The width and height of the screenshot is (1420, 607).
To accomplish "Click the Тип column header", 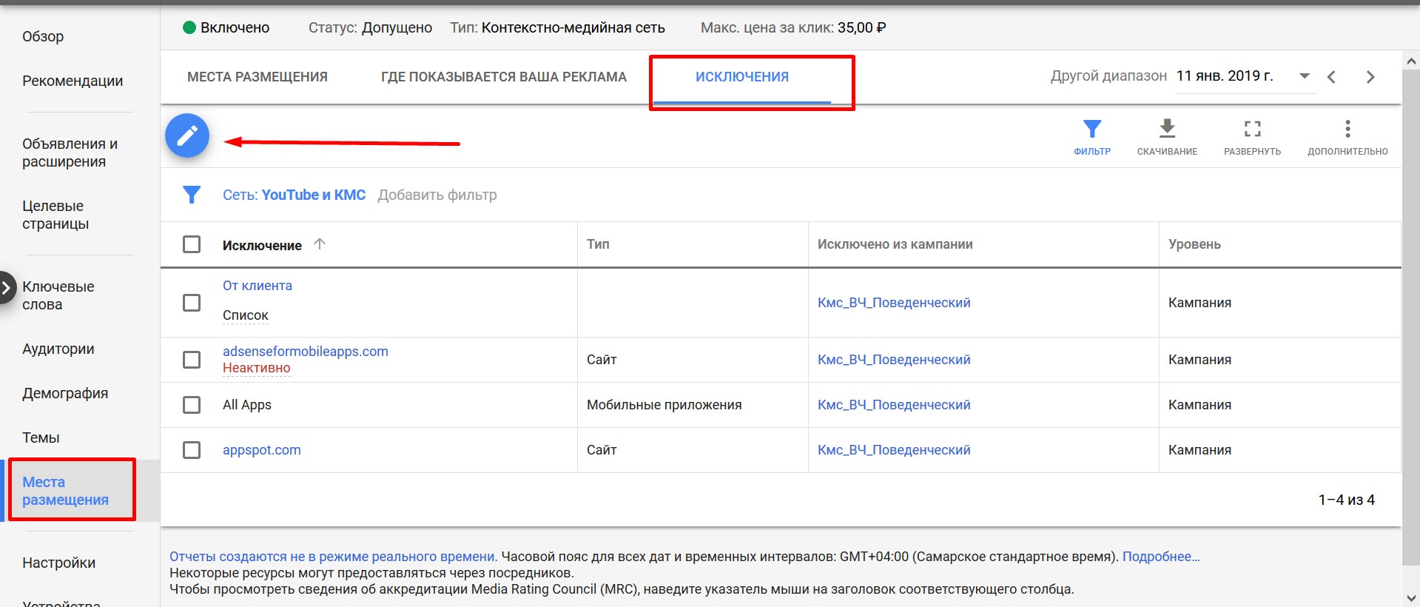I will [x=598, y=244].
